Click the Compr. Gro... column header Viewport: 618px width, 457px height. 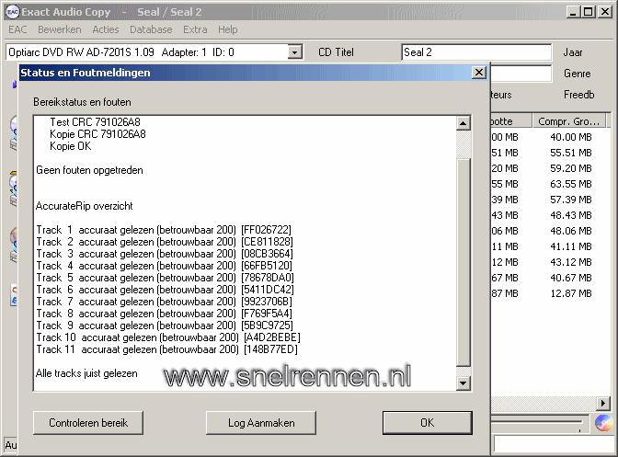point(569,121)
